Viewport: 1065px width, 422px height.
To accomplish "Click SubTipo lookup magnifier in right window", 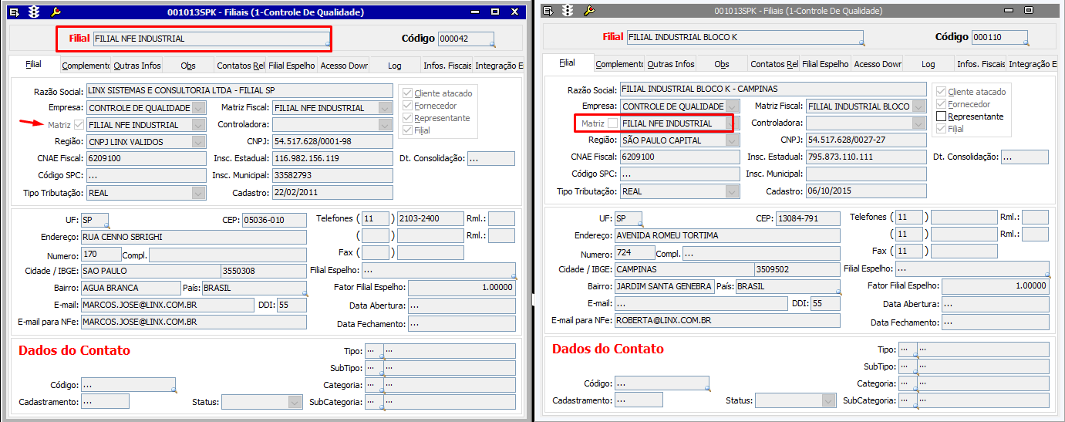I will coord(915,372).
